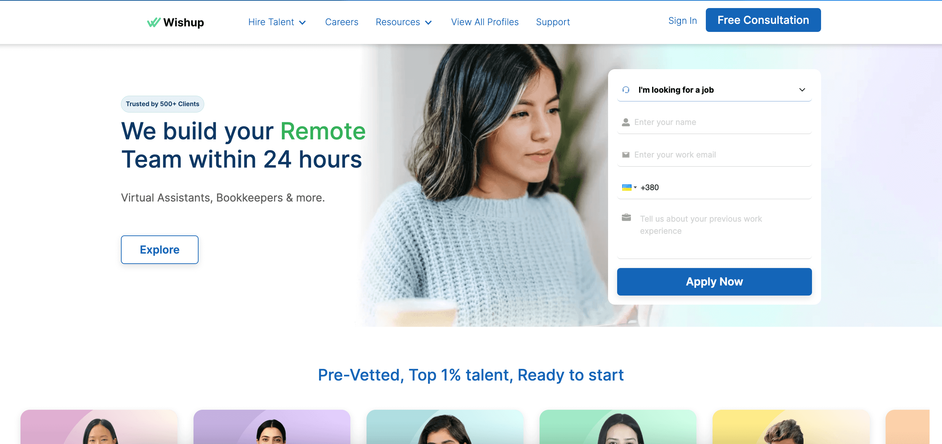Viewport: 942px width, 444px height.
Task: Click the Support link
Action: (x=553, y=21)
